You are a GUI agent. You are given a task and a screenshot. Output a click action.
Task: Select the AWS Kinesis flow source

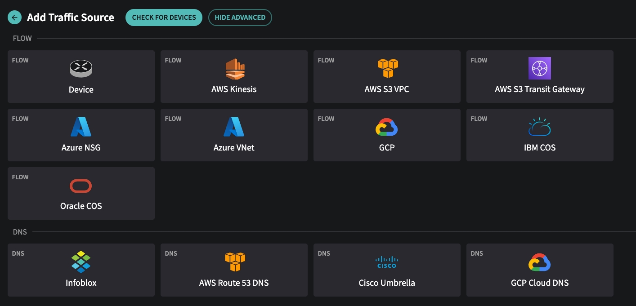pyautogui.click(x=234, y=76)
